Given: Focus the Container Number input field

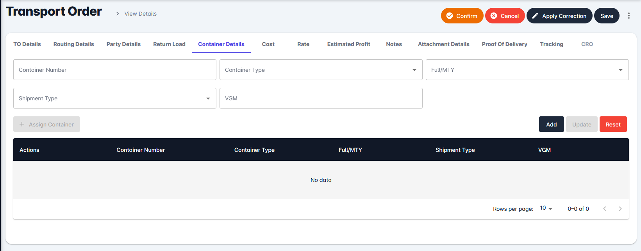Looking at the screenshot, I should click(x=114, y=70).
